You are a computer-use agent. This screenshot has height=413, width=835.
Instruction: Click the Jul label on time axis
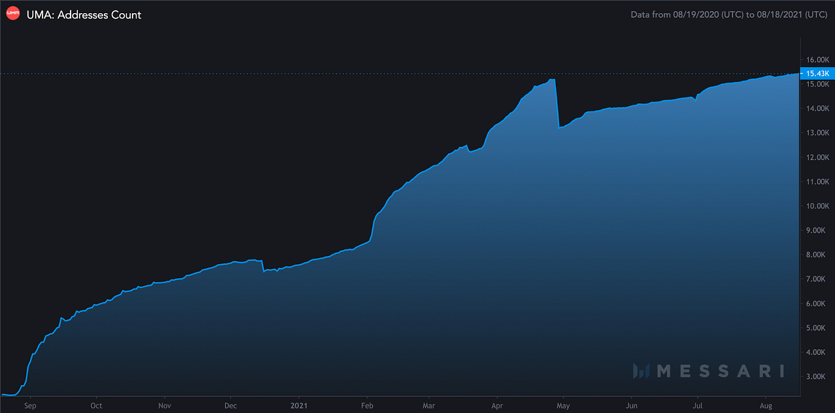pos(697,404)
